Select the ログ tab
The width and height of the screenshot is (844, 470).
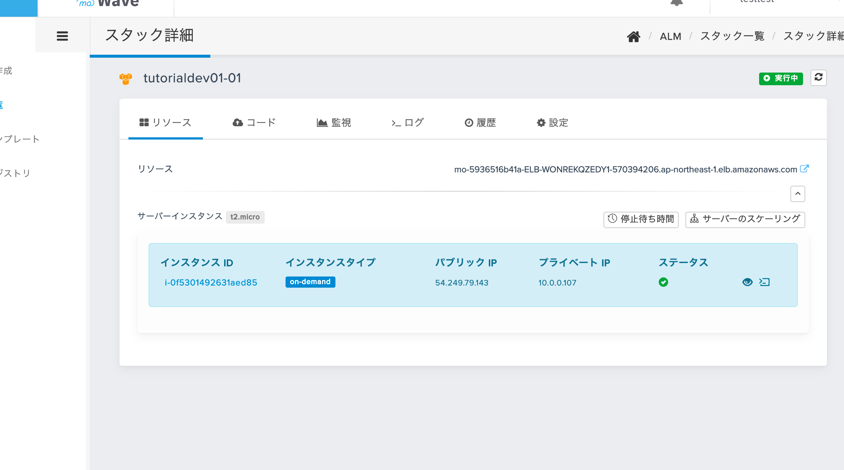pyautogui.click(x=407, y=122)
